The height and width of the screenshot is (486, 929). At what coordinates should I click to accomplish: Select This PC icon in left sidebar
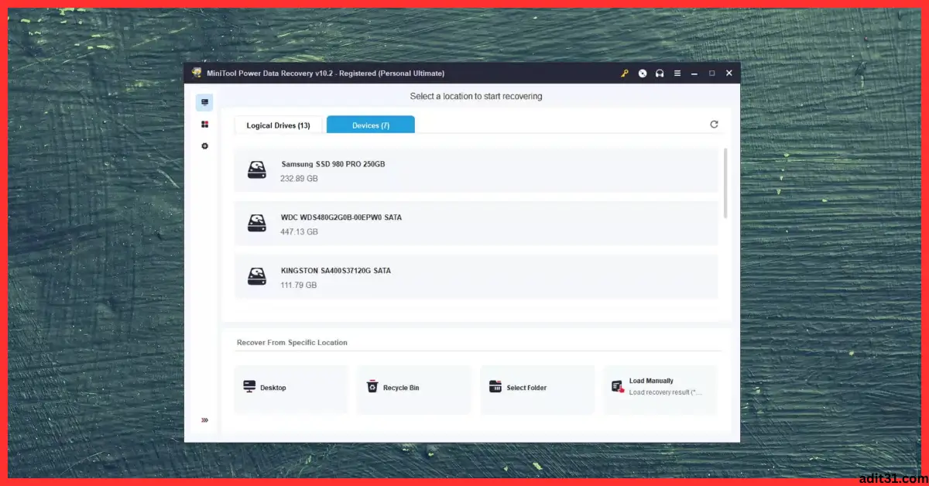pos(204,102)
